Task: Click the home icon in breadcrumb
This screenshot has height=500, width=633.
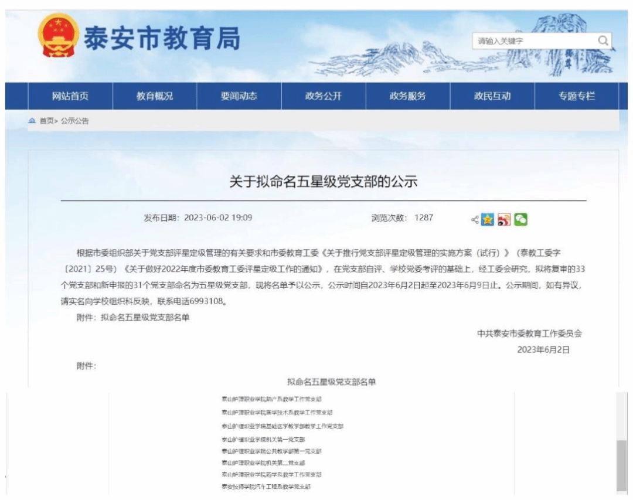Action: [32, 121]
